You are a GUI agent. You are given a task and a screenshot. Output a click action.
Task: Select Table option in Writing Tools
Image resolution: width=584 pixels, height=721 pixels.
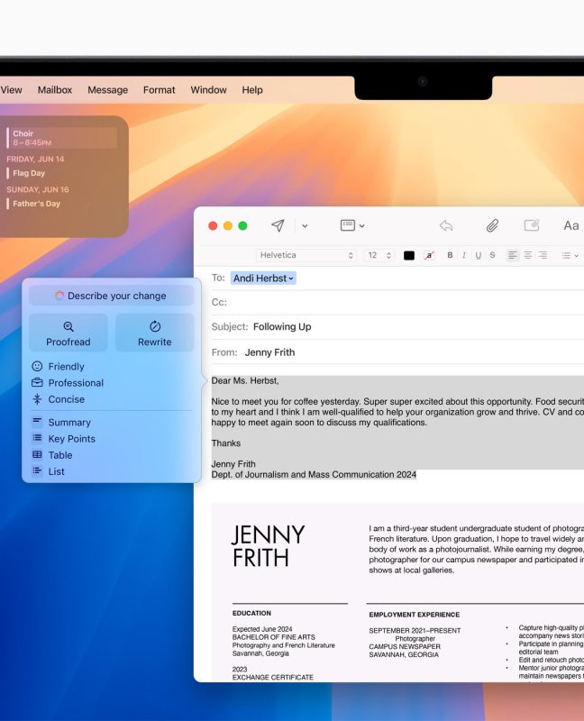[60, 455]
